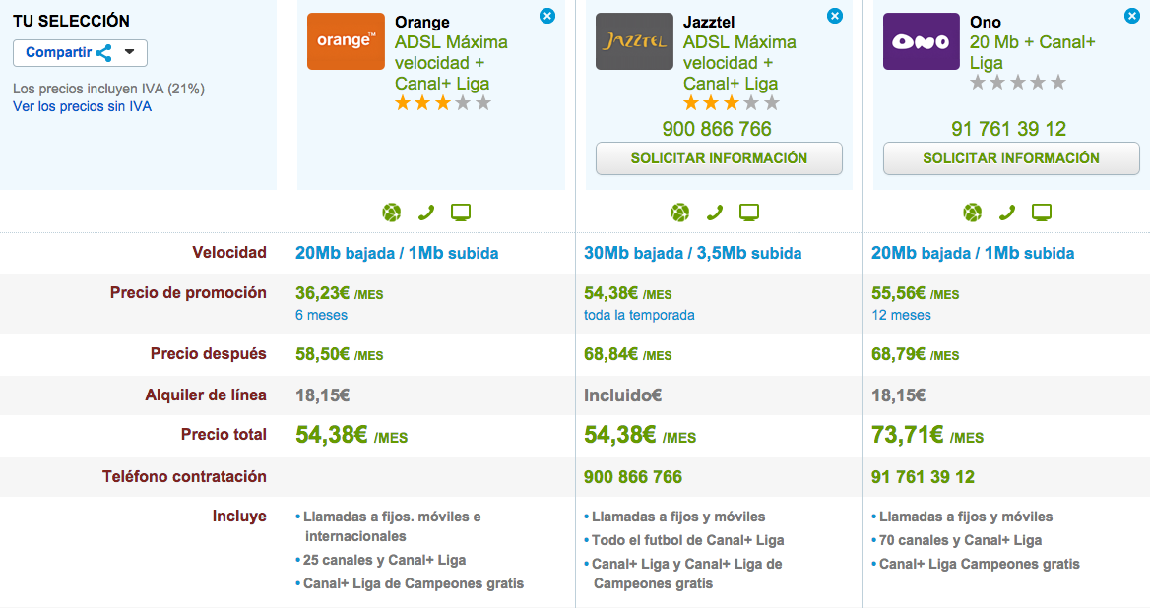Open Ono 20 Mb + Canal+ Liga offer
This screenshot has width=1150, height=608.
coord(1033,52)
